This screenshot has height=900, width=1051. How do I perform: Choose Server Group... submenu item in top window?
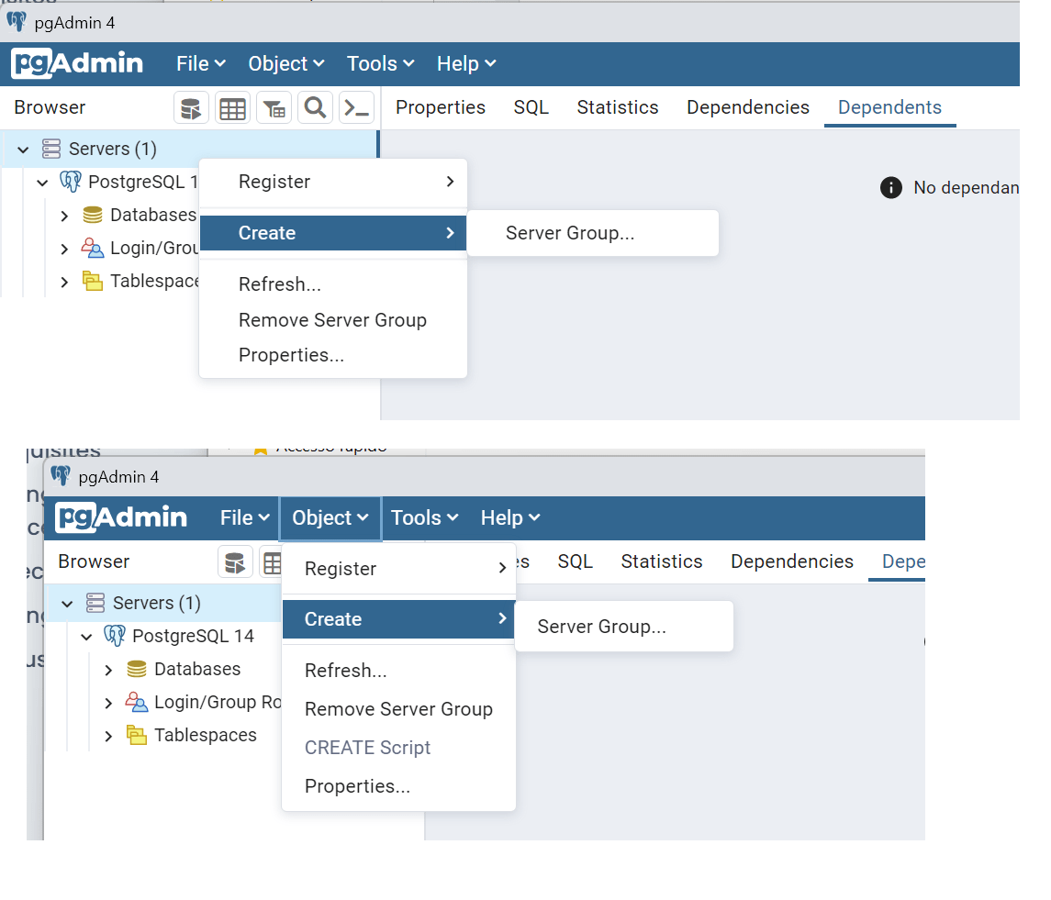[593, 232]
